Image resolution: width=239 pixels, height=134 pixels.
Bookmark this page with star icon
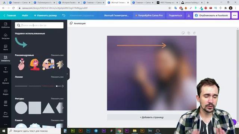[x=170, y=8]
